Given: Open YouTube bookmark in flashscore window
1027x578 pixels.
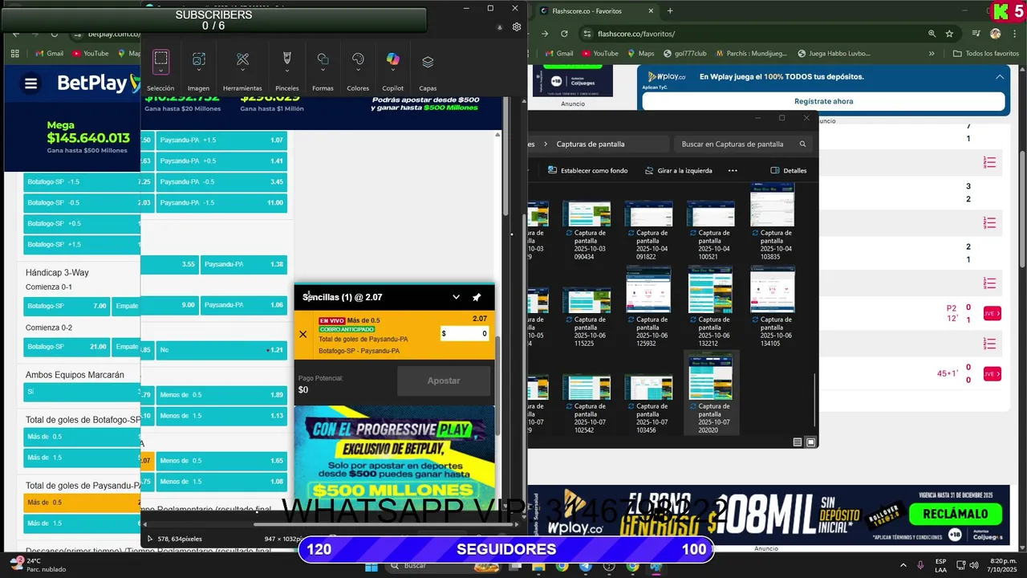Looking at the screenshot, I should [599, 53].
